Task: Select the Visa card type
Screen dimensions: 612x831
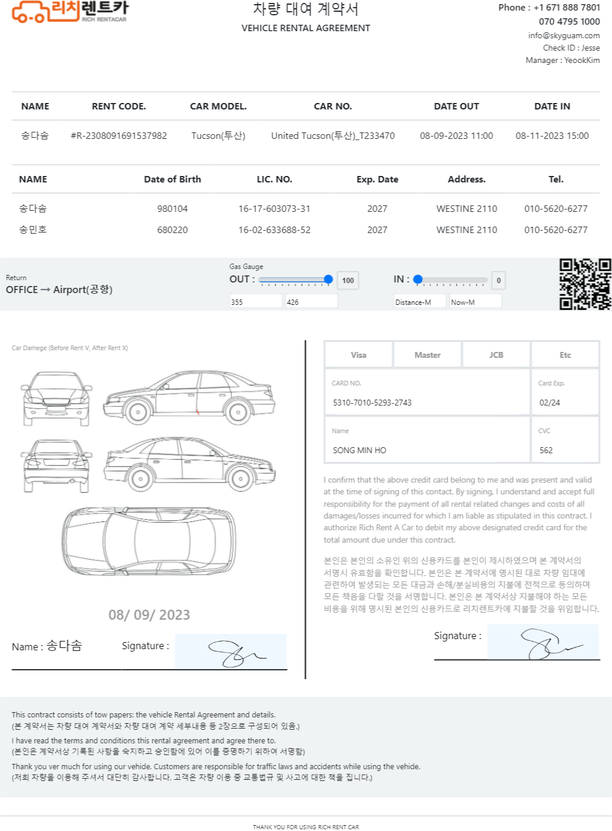Action: tap(358, 355)
